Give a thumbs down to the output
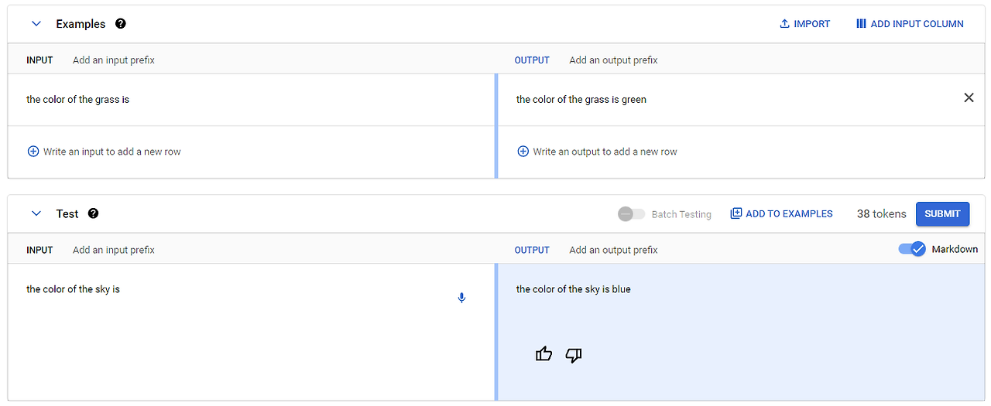Viewport: 991px width, 406px height. tap(574, 355)
